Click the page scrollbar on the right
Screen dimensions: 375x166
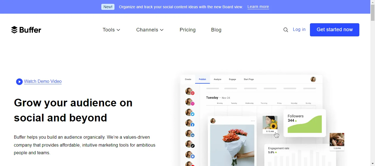pos(373,12)
